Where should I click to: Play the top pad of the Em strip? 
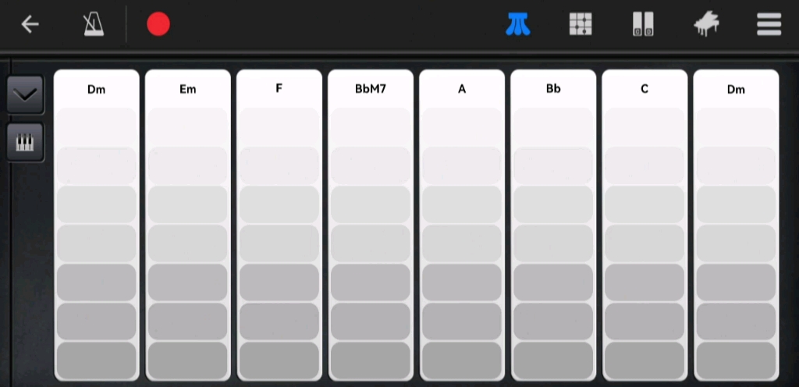click(187, 126)
